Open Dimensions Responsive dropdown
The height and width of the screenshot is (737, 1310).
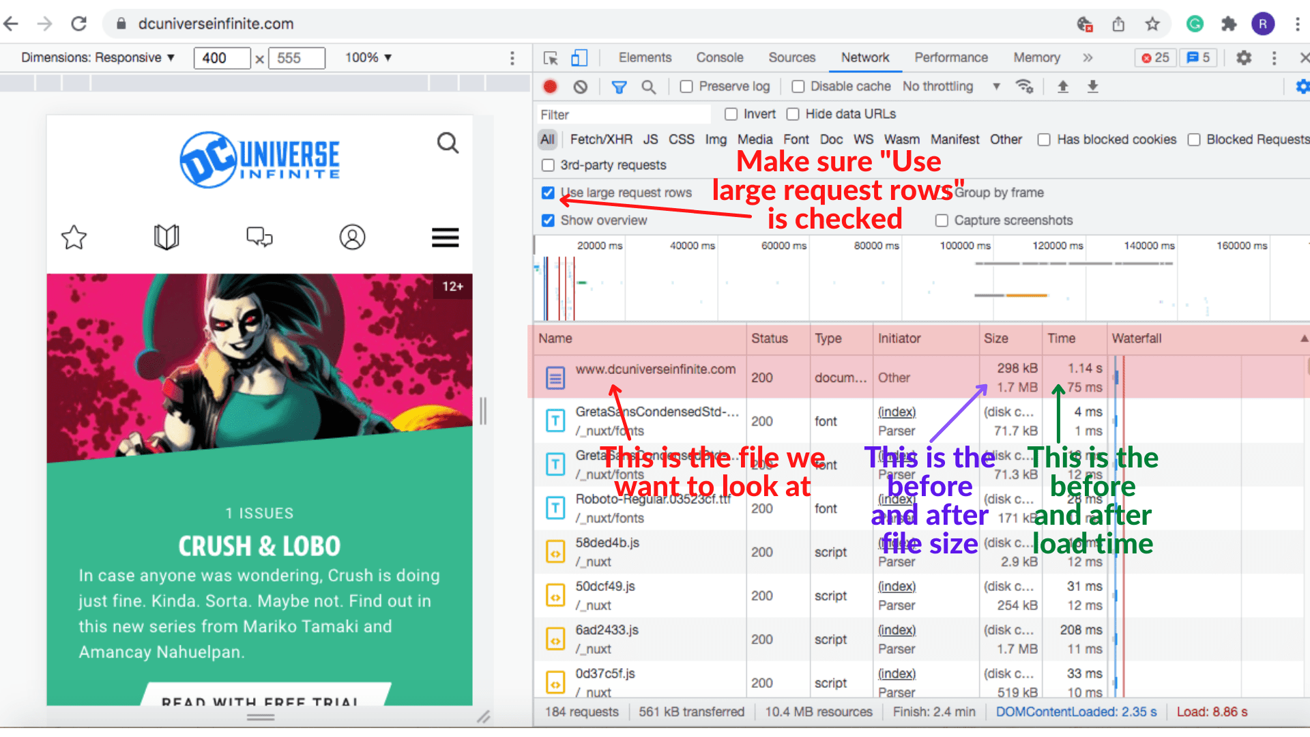click(98, 58)
